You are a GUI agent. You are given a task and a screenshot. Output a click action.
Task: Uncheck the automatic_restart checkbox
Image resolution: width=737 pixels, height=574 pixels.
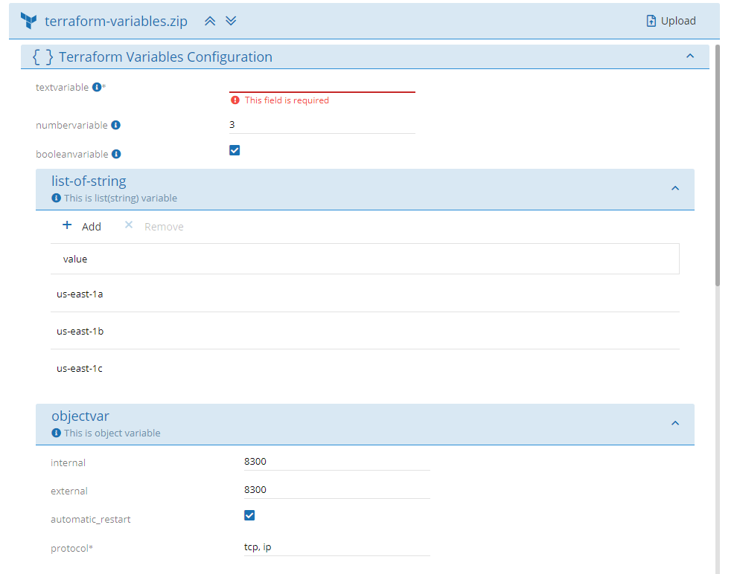pyautogui.click(x=249, y=515)
